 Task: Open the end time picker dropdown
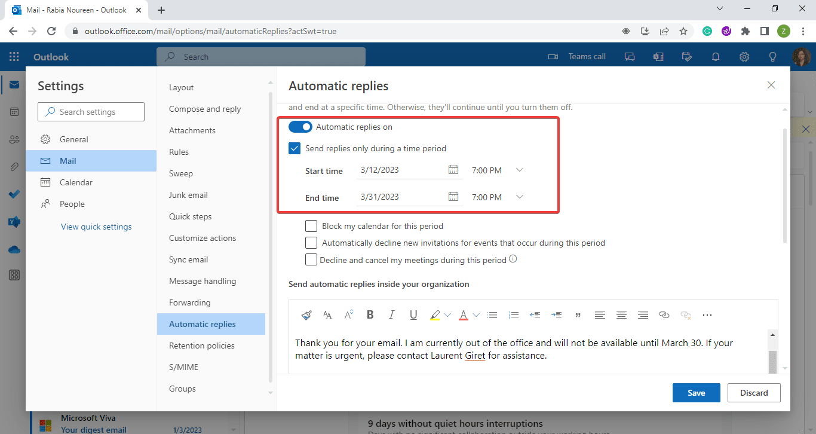pyautogui.click(x=519, y=197)
